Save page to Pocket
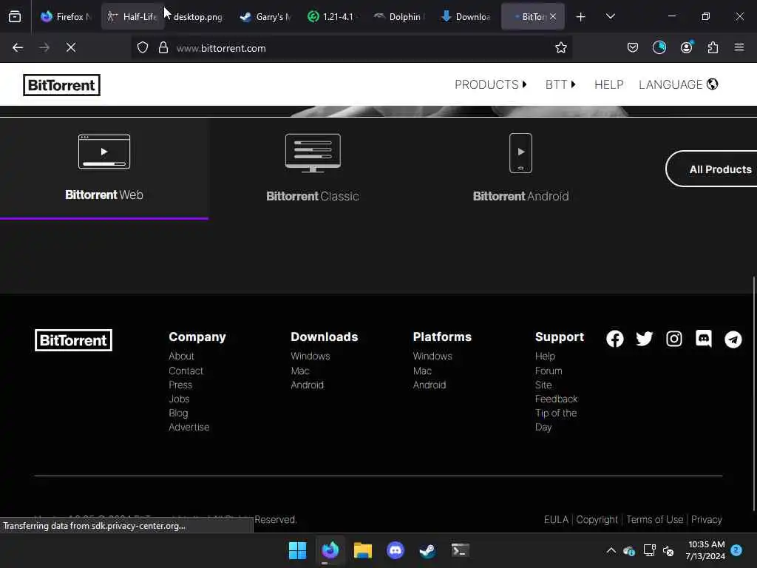The height and width of the screenshot is (568, 757). (x=633, y=47)
